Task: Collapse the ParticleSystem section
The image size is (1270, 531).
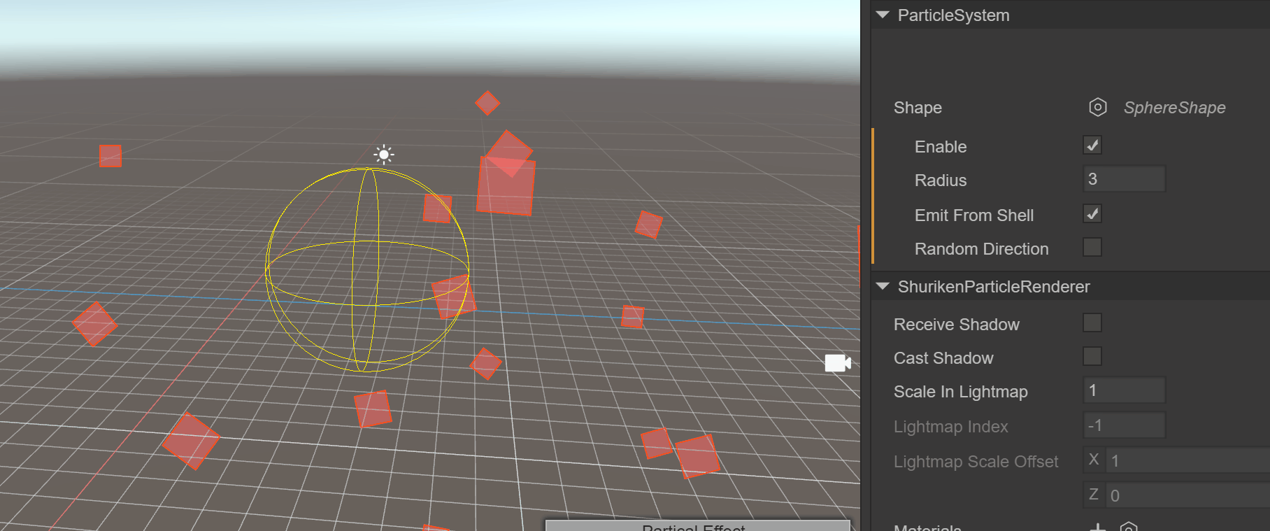Action: [883, 15]
